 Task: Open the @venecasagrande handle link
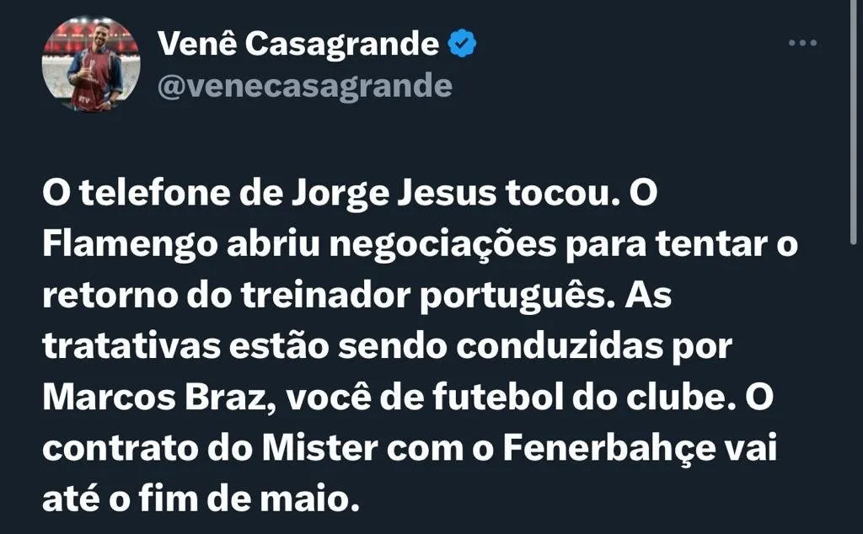coord(305,87)
